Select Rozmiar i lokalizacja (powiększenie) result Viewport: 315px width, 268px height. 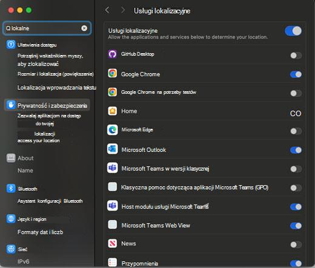pyautogui.click(x=56, y=74)
